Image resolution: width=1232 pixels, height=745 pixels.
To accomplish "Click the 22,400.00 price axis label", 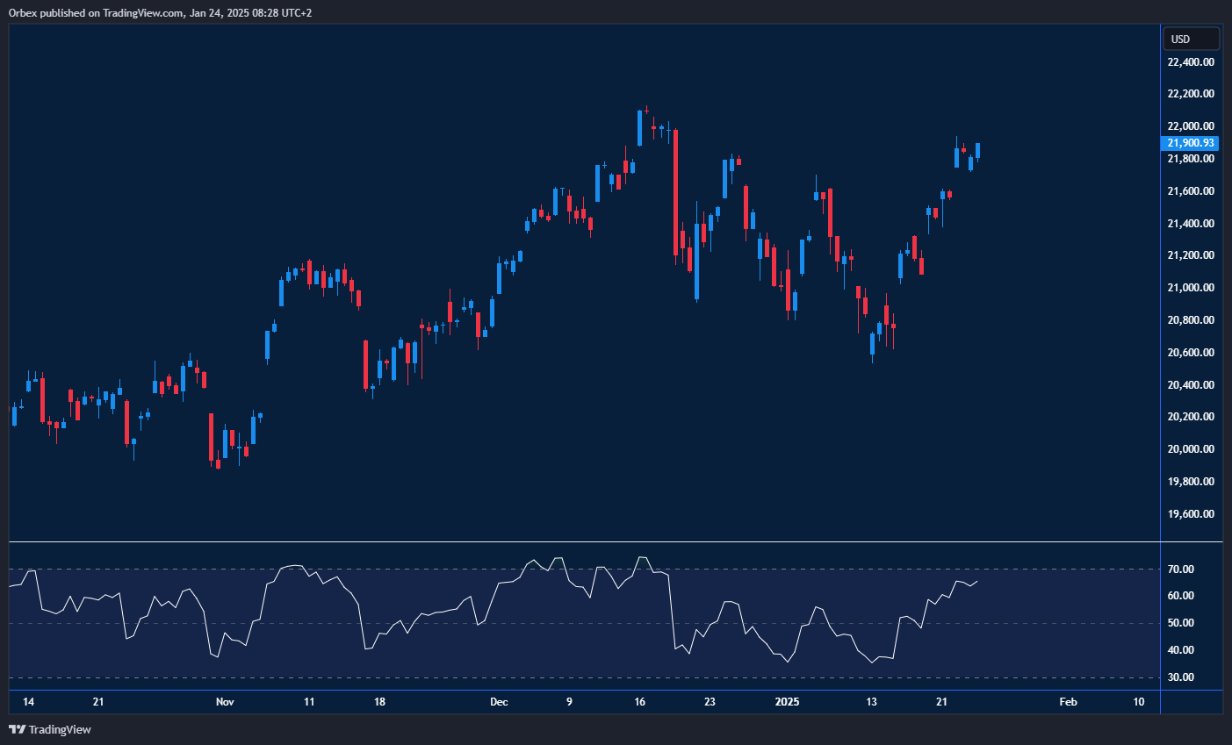I will tap(1191, 62).
